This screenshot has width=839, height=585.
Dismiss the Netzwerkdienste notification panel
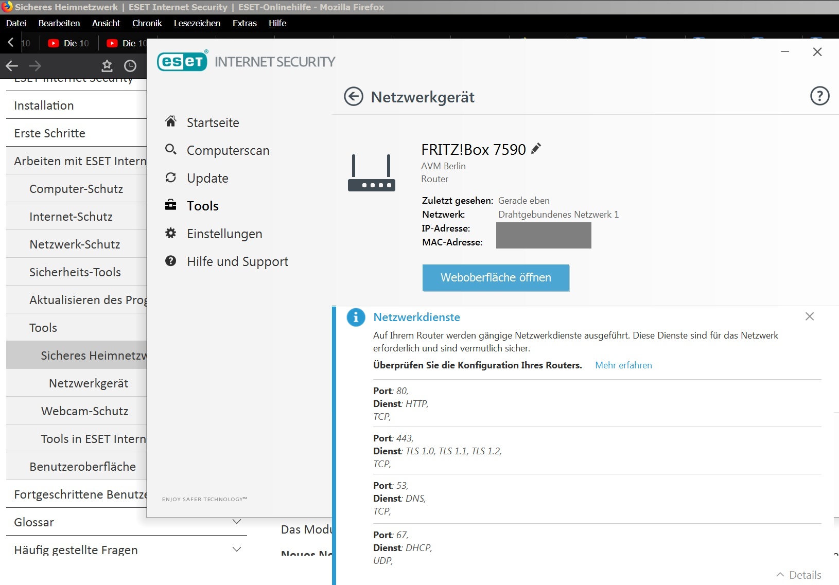[x=810, y=316]
